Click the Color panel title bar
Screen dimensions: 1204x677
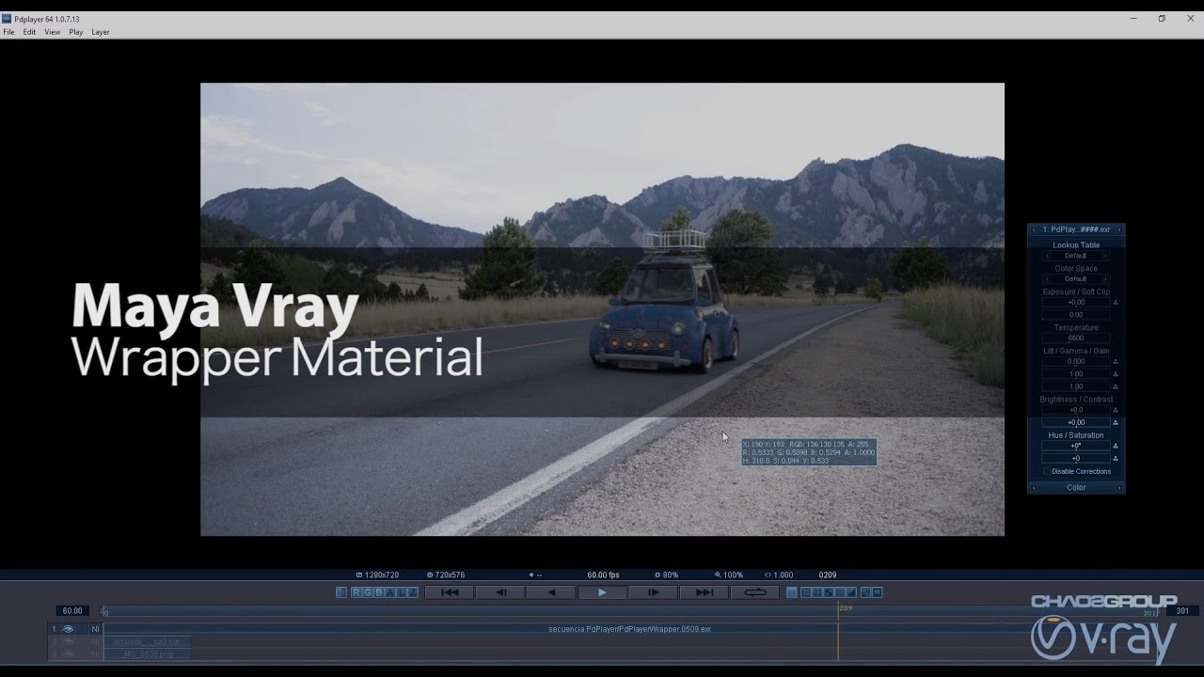(x=1076, y=488)
